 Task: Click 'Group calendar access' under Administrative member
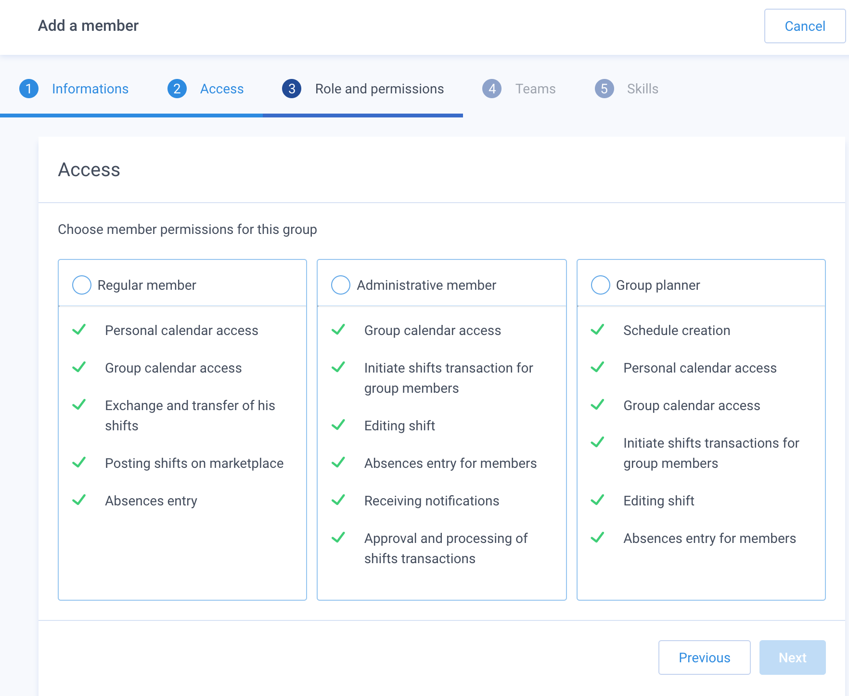433,330
